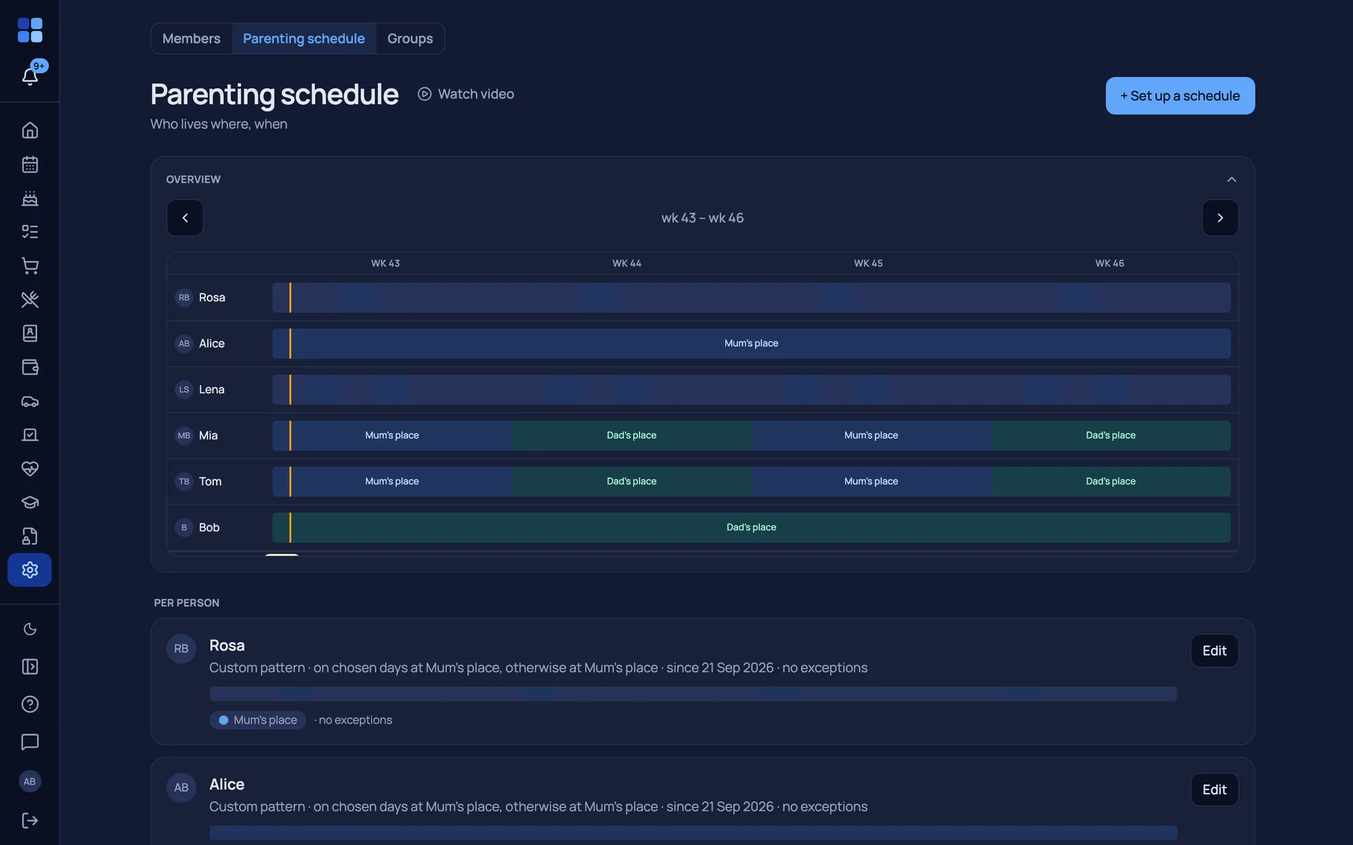
Task: Click the WK 46 column header
Action: pos(1109,263)
